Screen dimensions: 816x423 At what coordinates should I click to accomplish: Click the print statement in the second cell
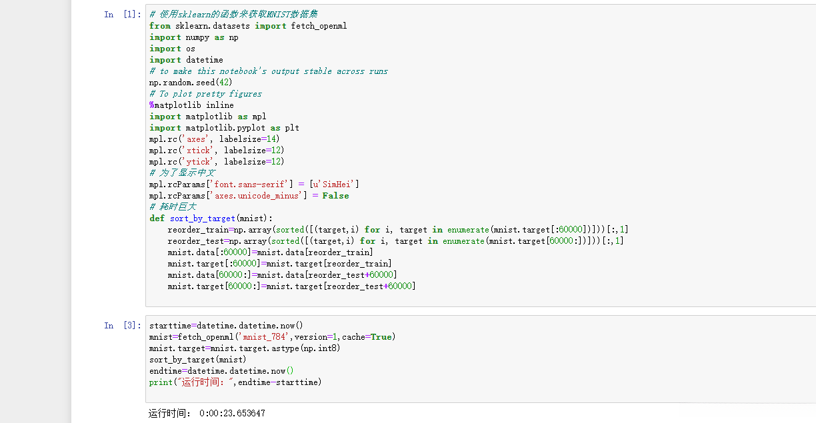[x=235, y=382]
